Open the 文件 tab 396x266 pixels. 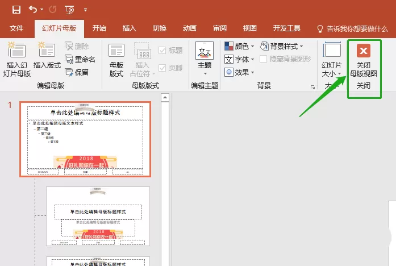pyautogui.click(x=16, y=28)
